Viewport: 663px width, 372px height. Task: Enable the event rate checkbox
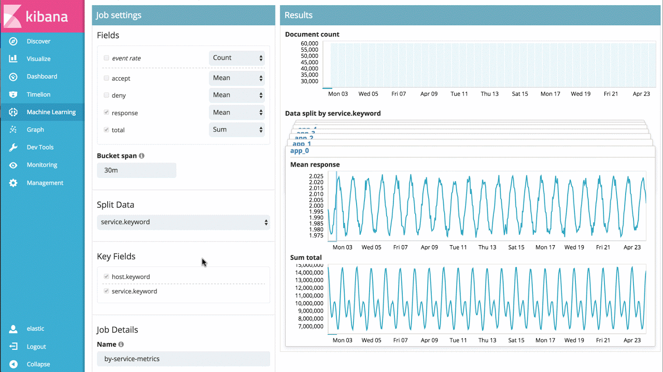pyautogui.click(x=106, y=58)
